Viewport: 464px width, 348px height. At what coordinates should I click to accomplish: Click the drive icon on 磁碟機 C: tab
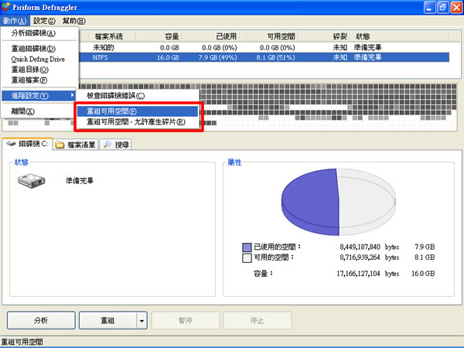[12, 144]
